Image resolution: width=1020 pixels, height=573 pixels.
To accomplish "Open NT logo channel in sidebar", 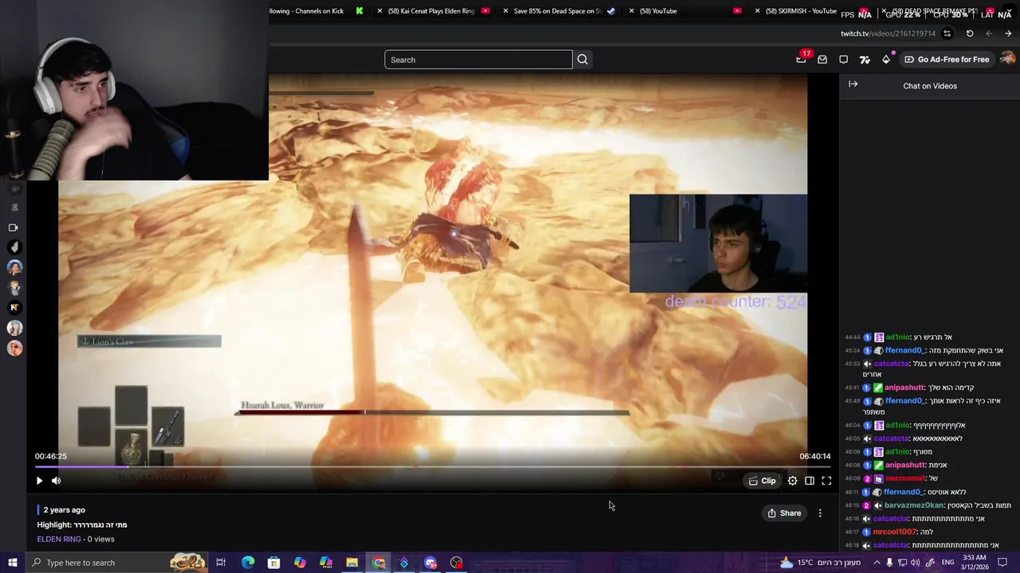I will [x=14, y=307].
